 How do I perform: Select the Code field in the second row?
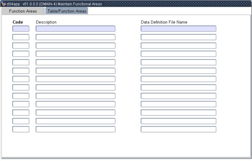[21, 37]
